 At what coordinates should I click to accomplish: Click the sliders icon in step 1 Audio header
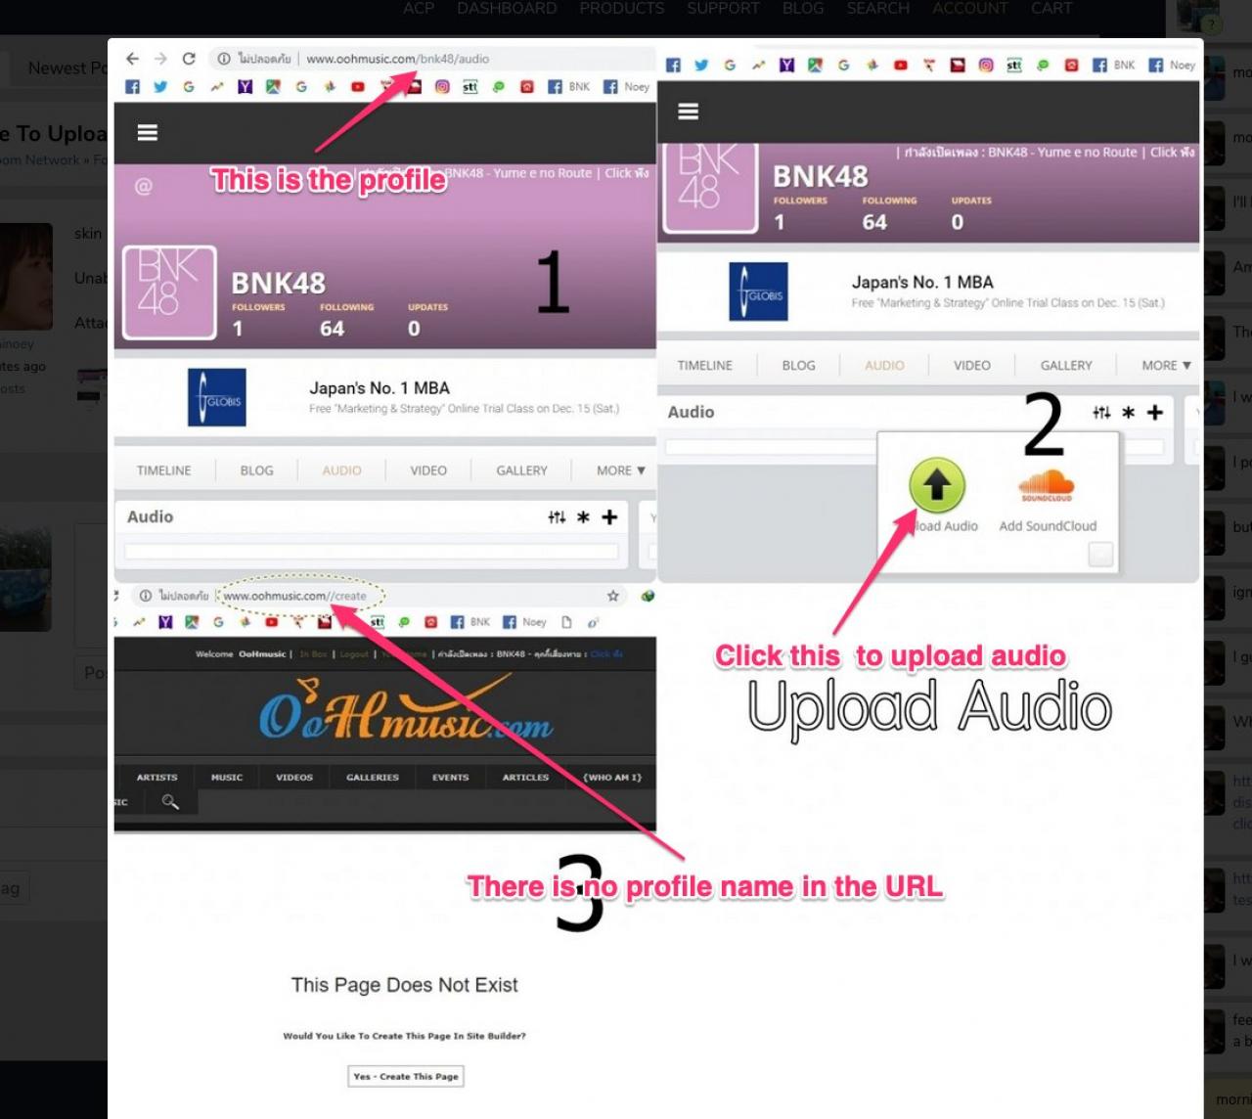point(557,517)
